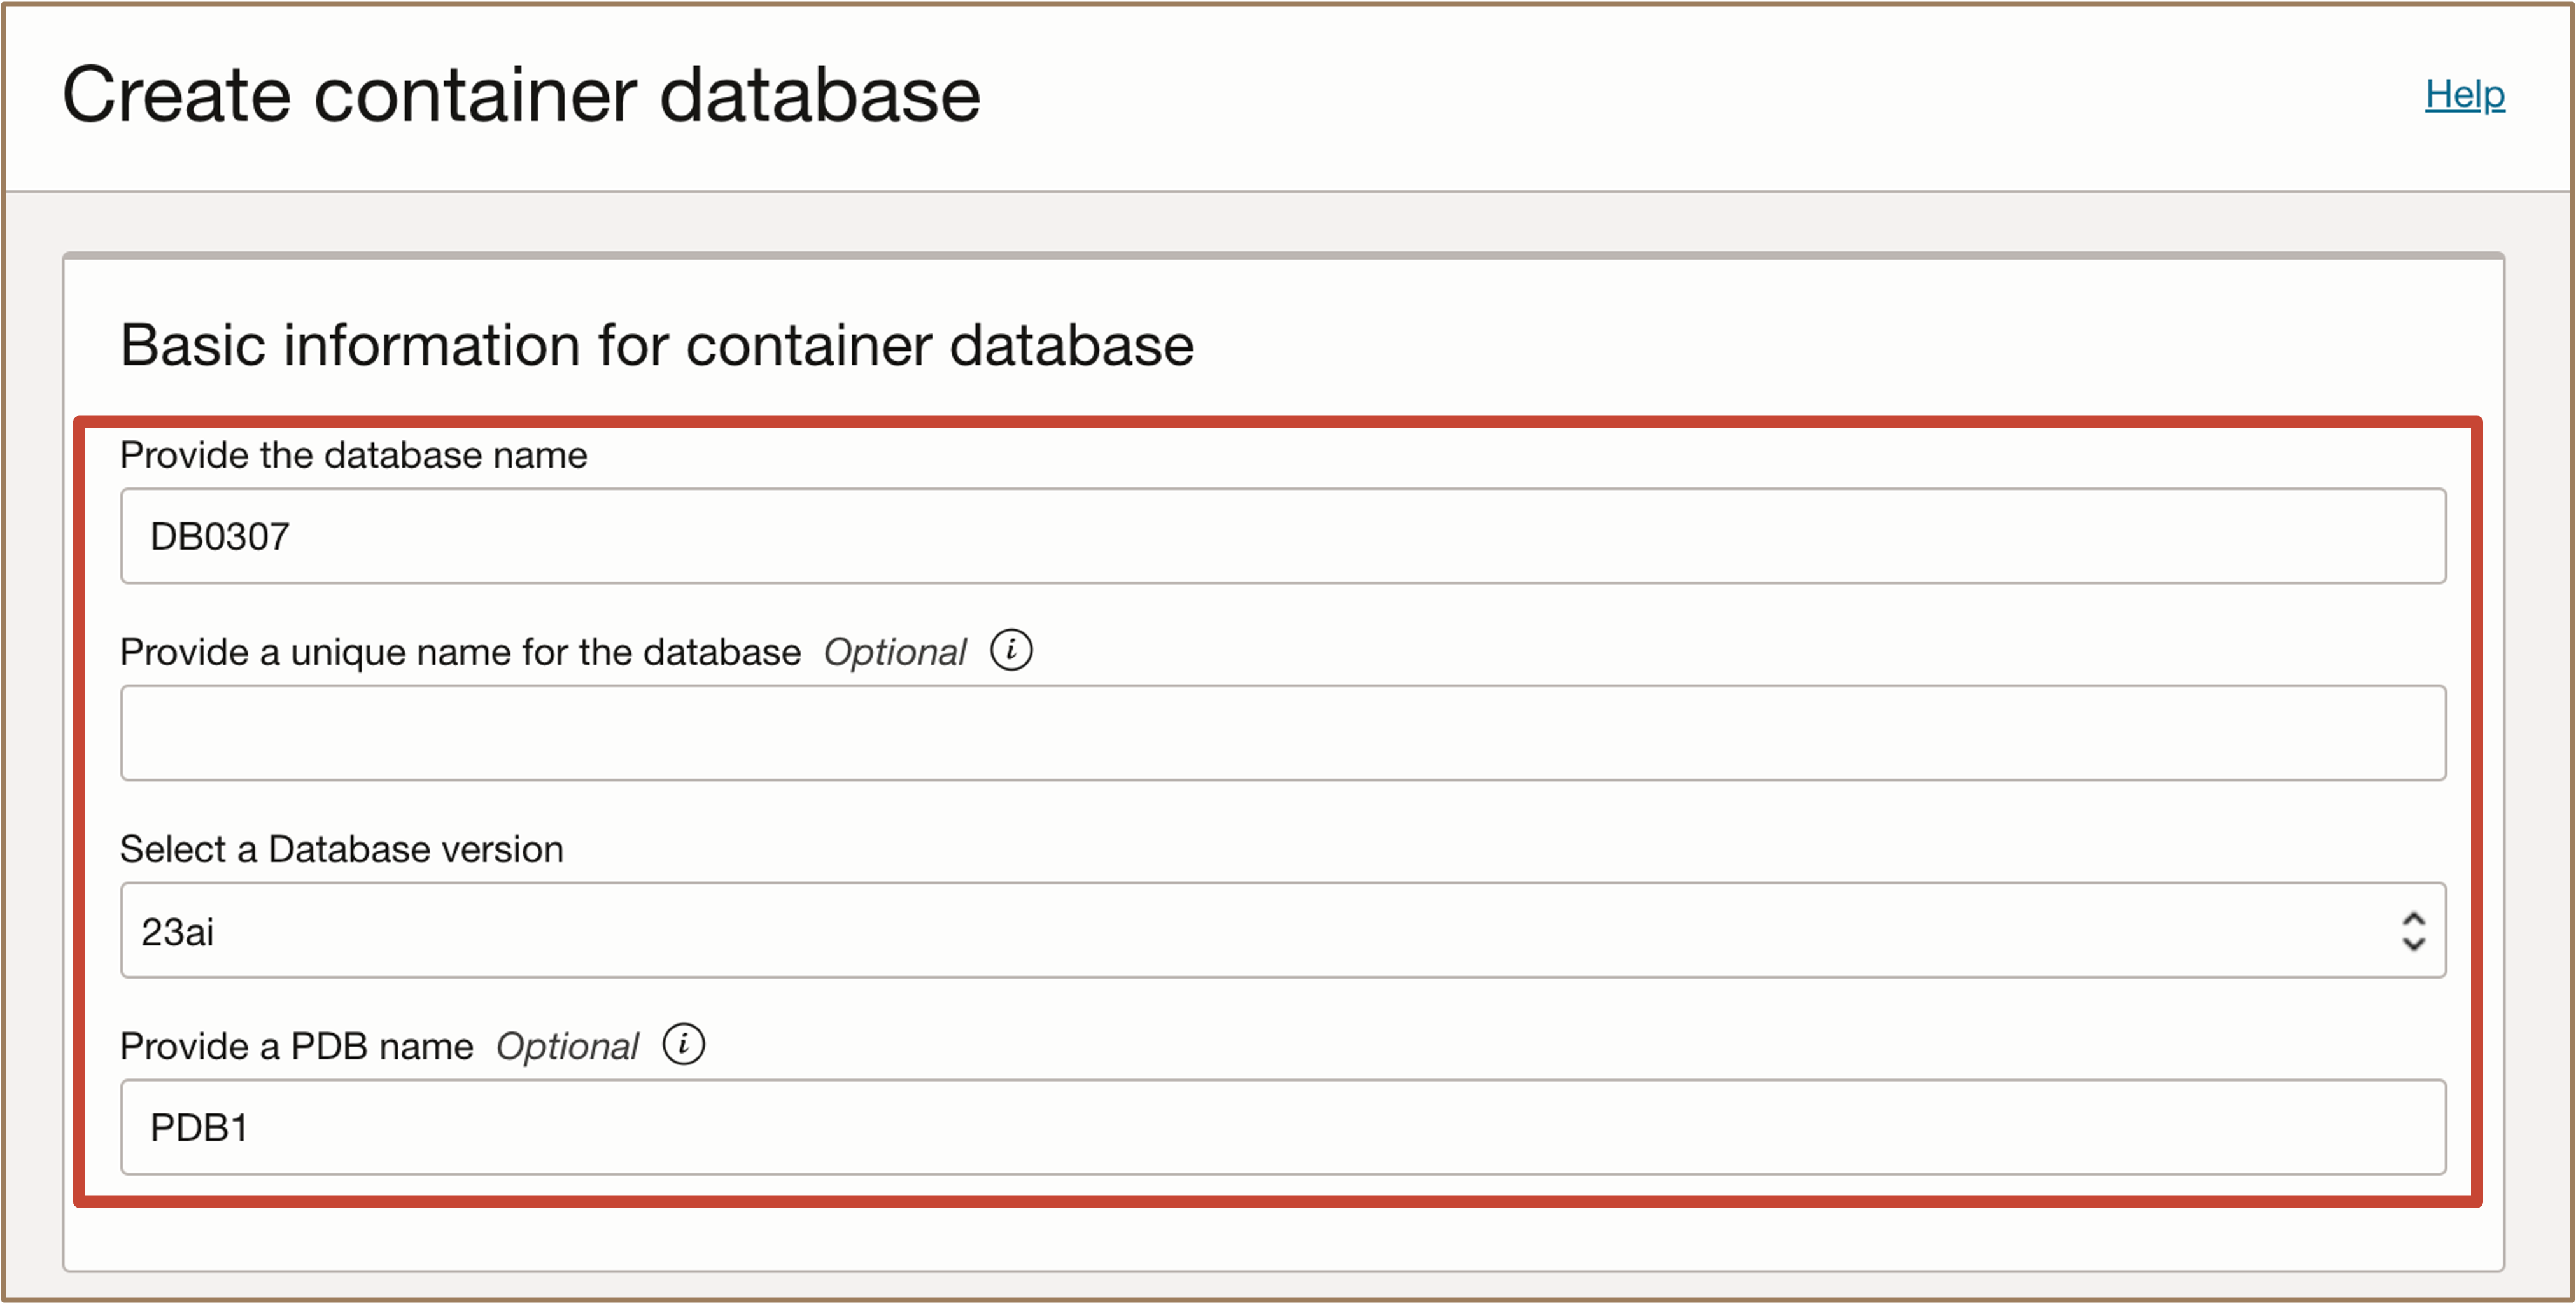This screenshot has height=1303, width=2576.
Task: Focus the PDB name field containing PDB1
Action: tap(1282, 1127)
